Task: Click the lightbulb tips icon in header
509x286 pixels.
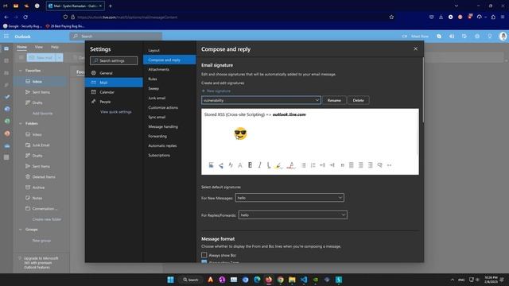Action: tap(490, 37)
